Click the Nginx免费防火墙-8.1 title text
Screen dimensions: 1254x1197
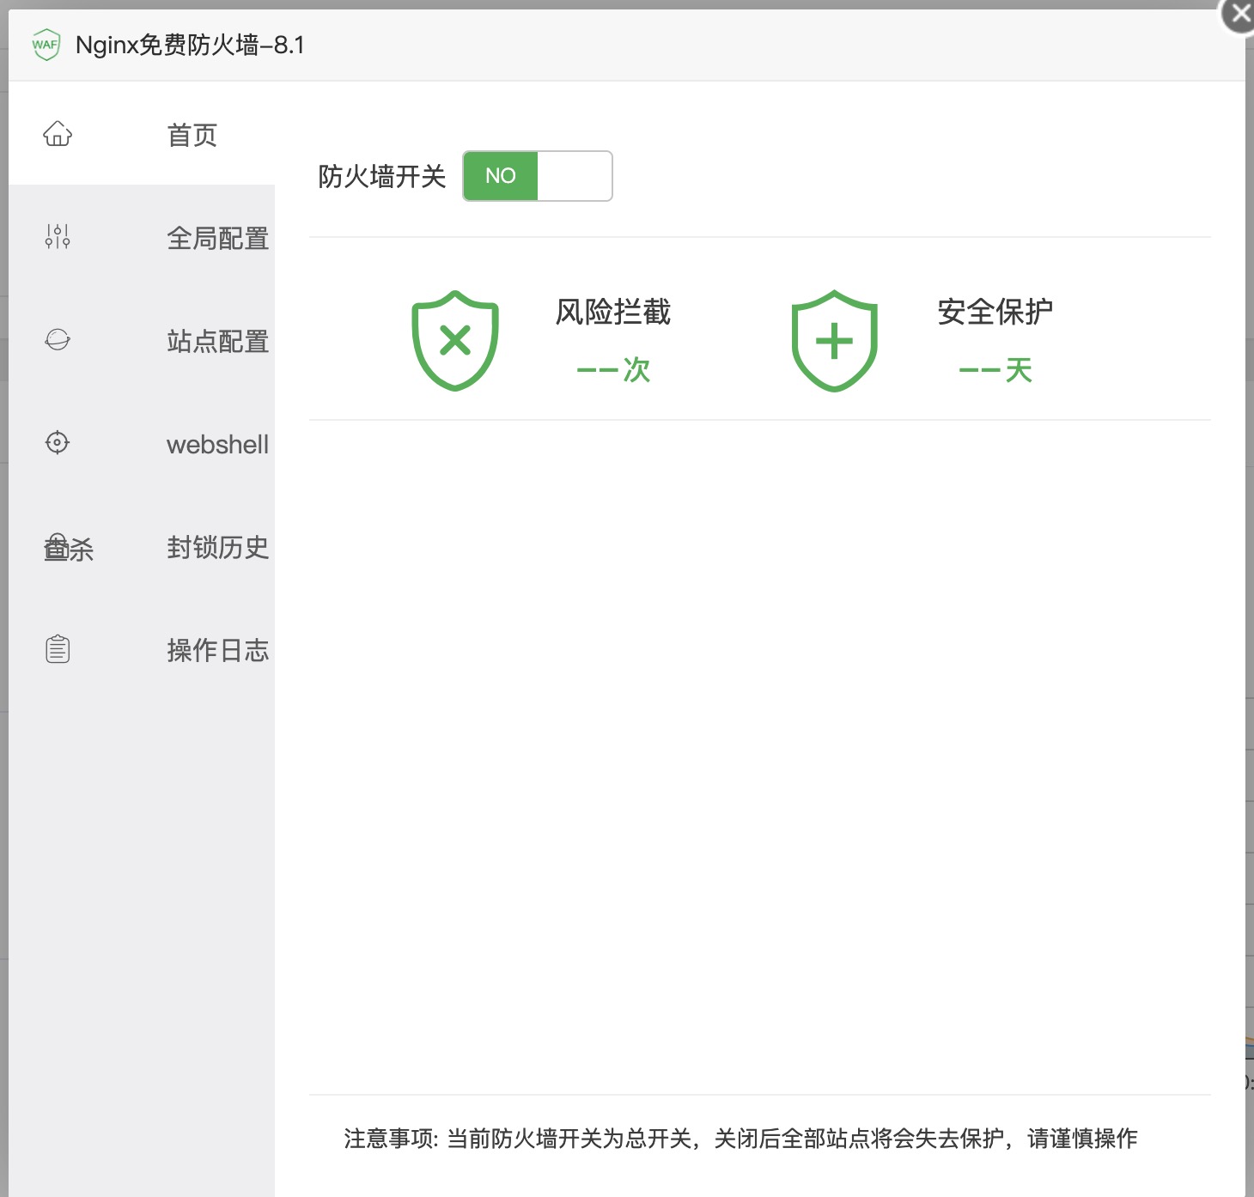[x=190, y=45]
